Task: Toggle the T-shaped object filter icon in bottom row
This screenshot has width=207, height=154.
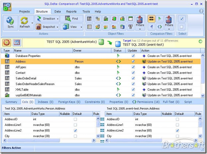Action: pos(131,27)
